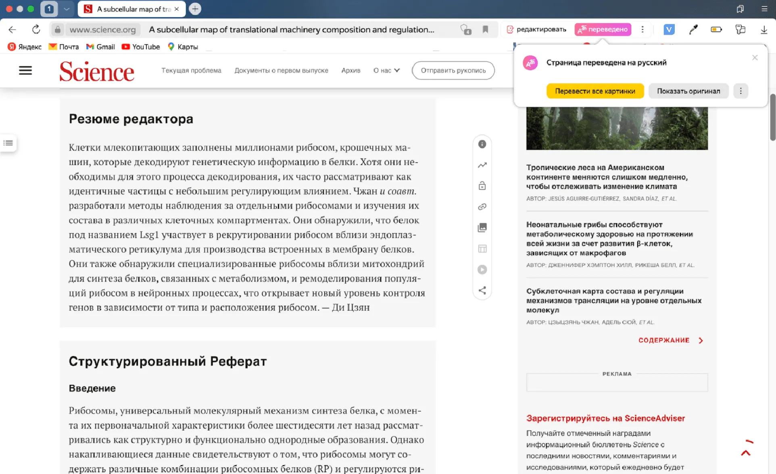Open the Карты bookmark
This screenshot has width=776, height=474.
183,47
